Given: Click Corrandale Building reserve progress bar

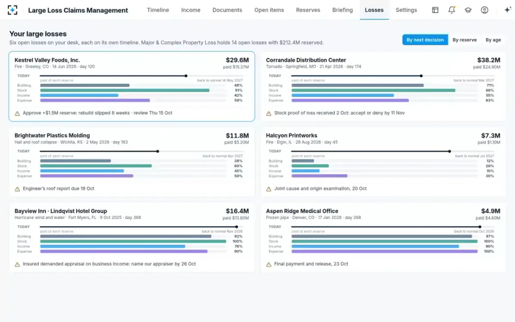Looking at the screenshot, I should coord(385,85).
